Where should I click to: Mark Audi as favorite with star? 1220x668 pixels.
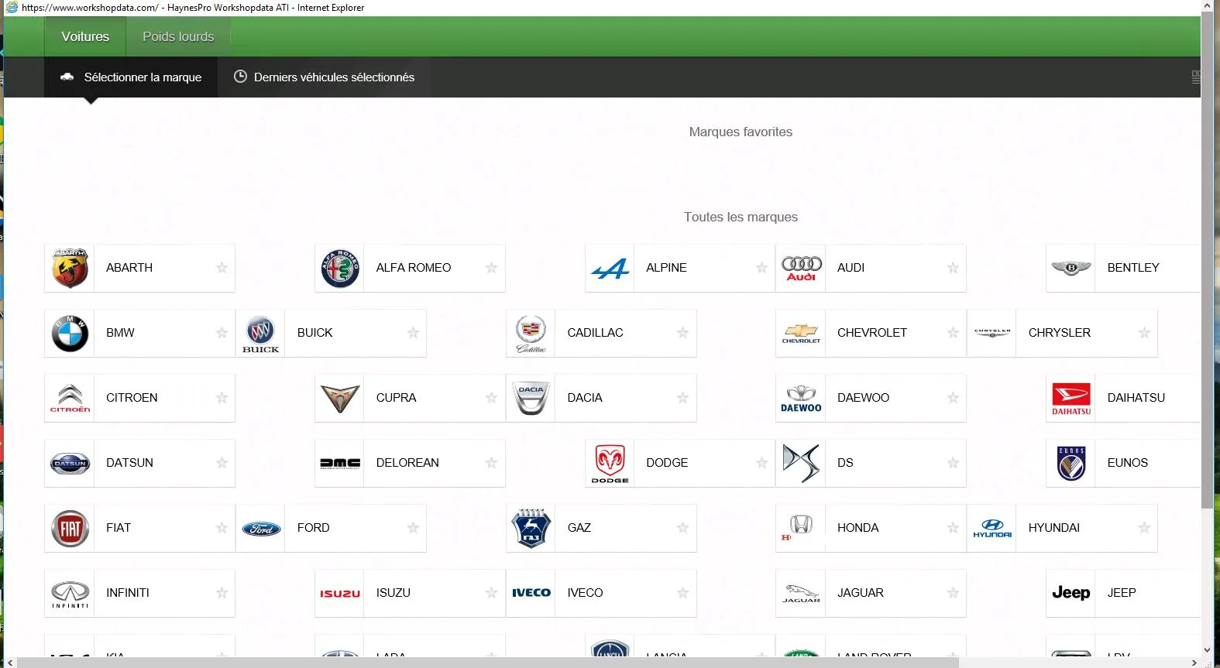(x=953, y=268)
